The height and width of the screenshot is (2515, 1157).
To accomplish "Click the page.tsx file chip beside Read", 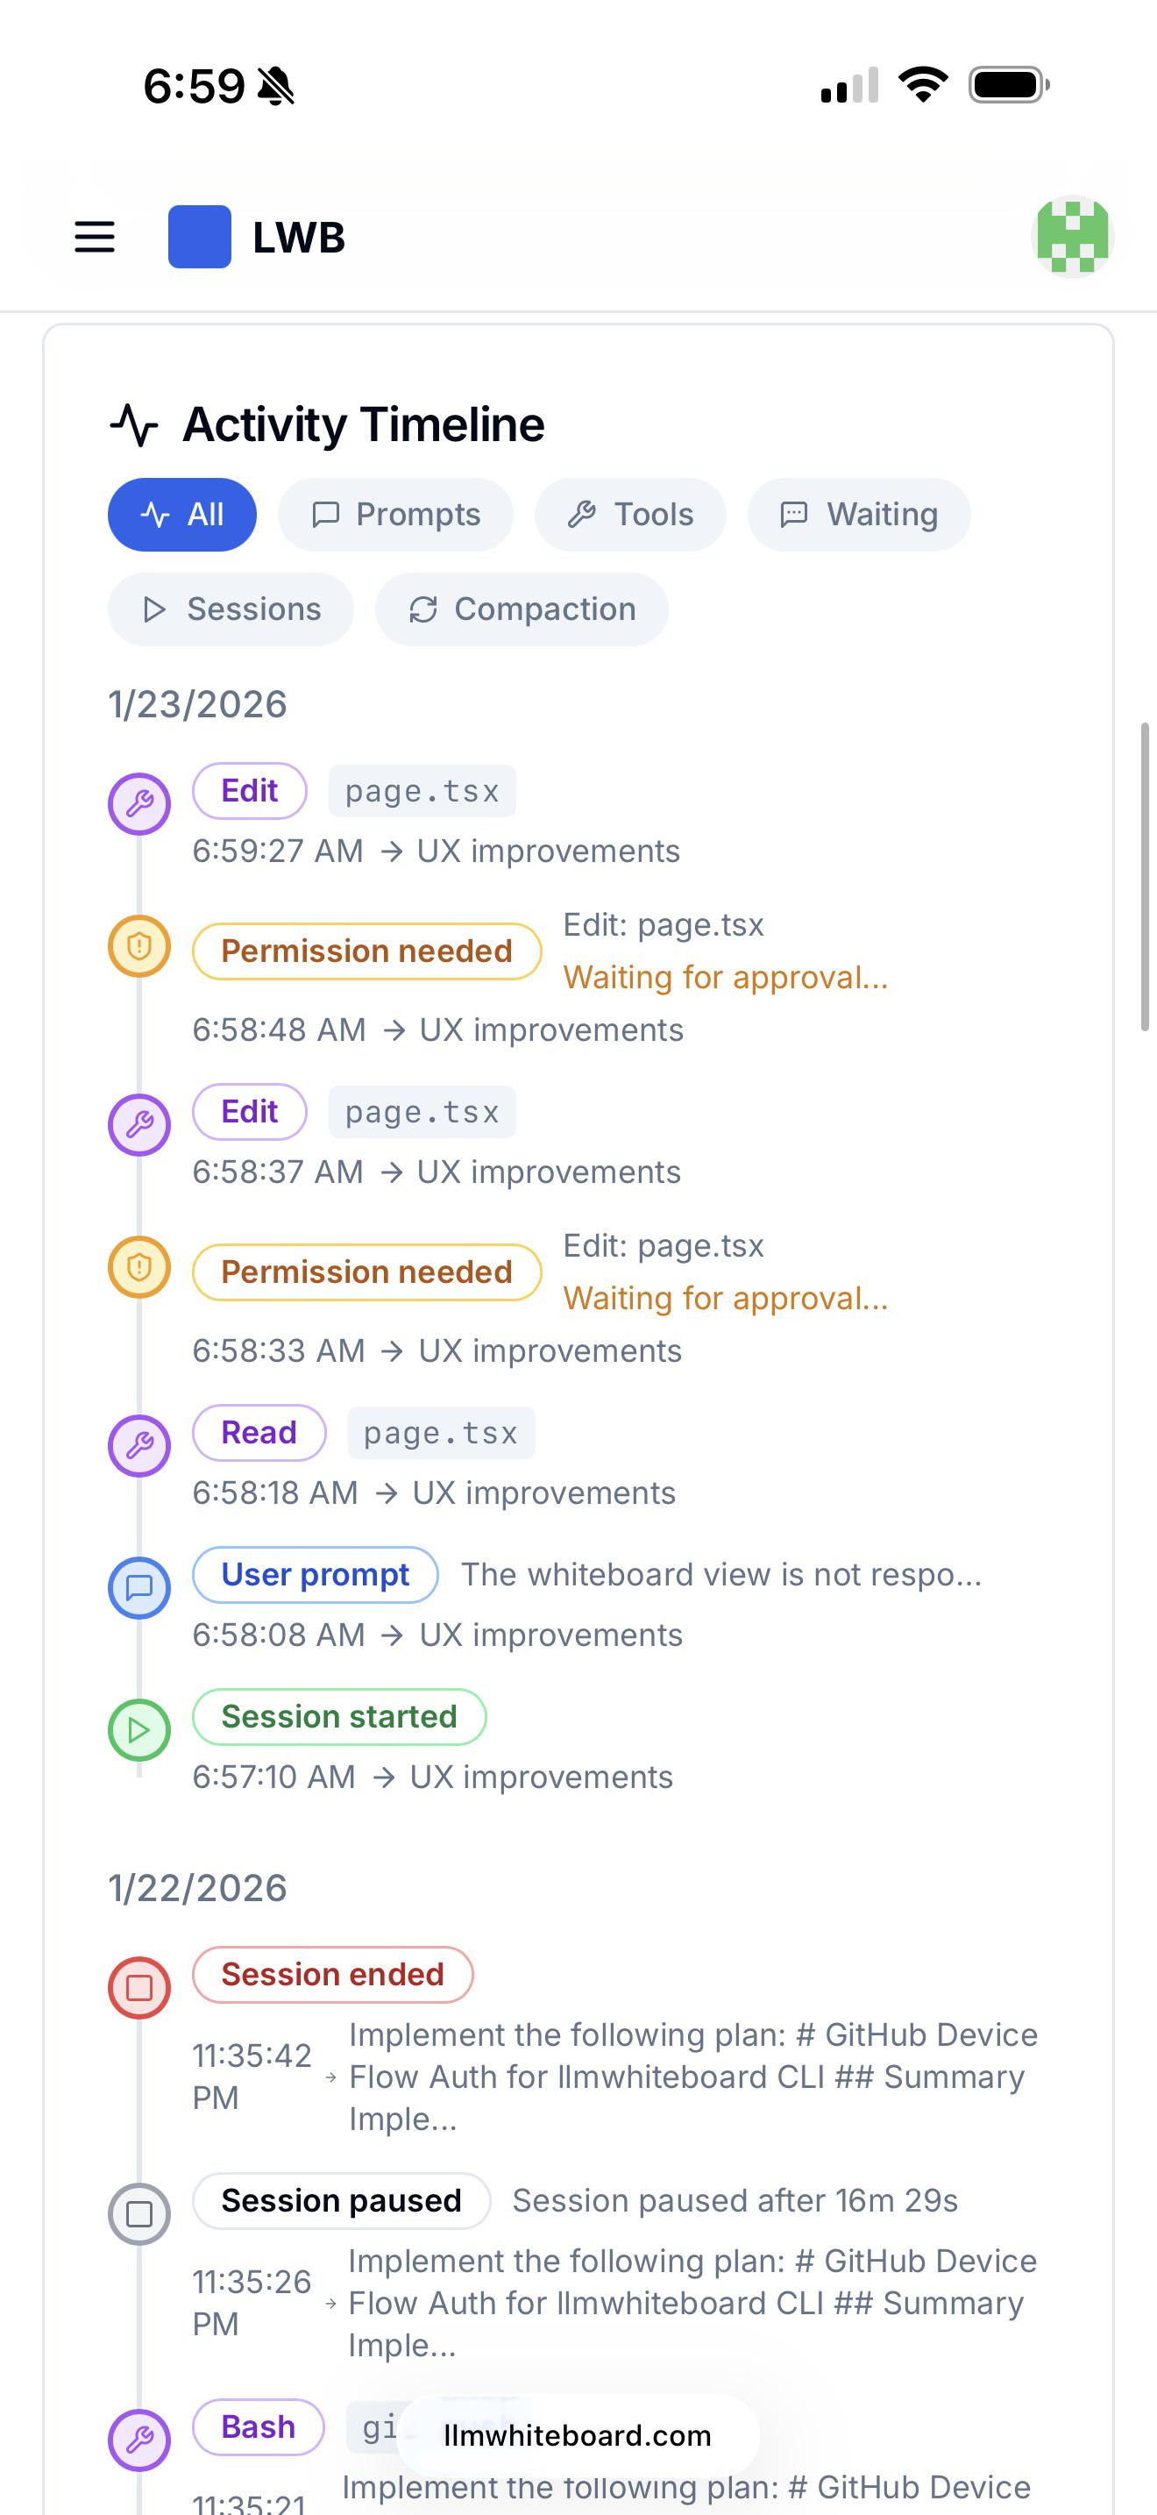I will coord(441,1432).
